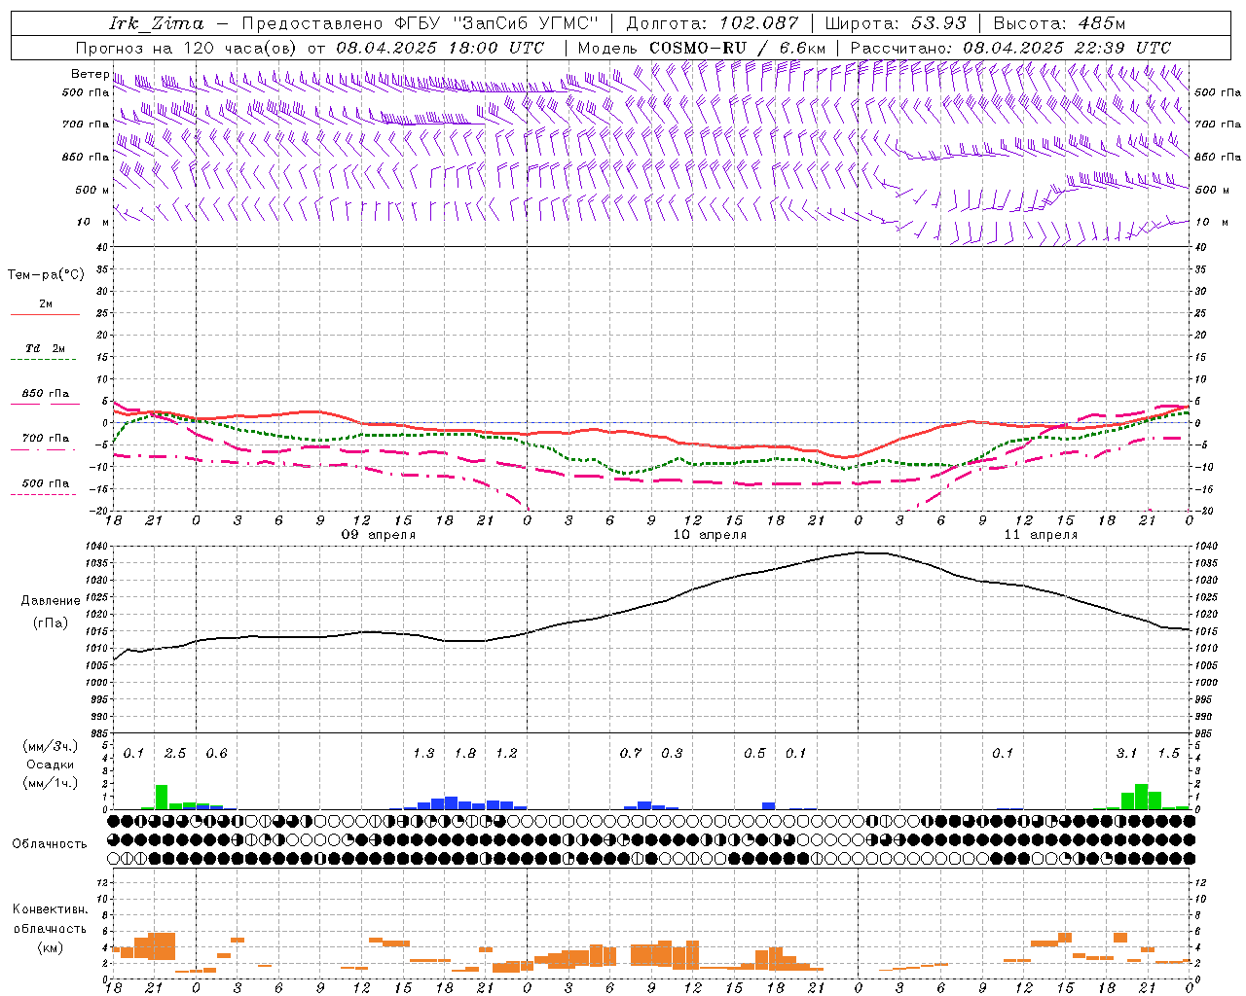Click the Конвективн. облачность (км) label
Viewport: 1246px width, 996px height.
50,929
